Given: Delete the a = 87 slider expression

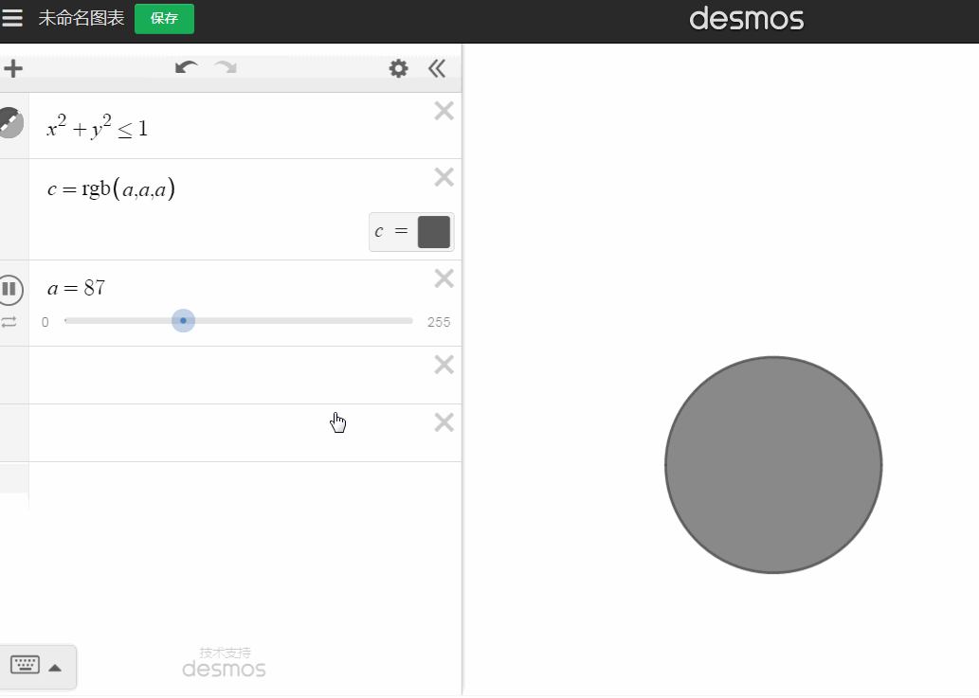Looking at the screenshot, I should coord(444,278).
